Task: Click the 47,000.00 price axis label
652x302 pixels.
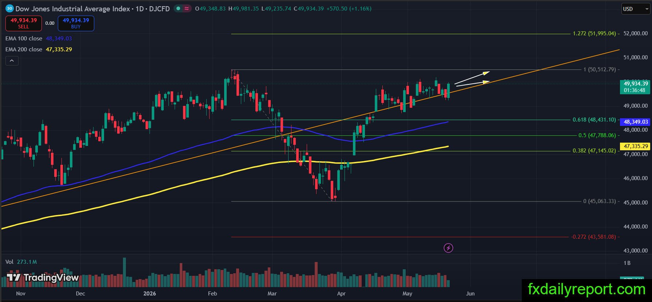Action: [636, 154]
